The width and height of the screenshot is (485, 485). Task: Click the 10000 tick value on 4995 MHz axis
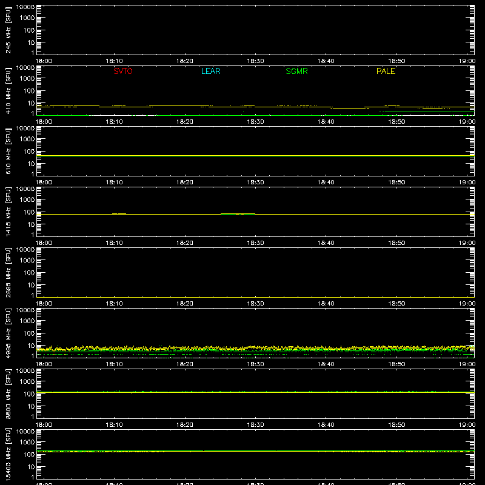coord(25,310)
